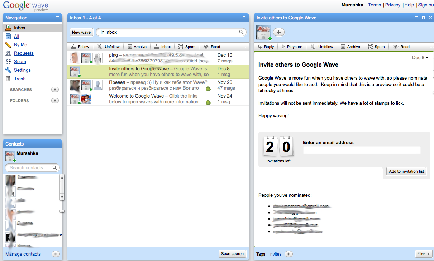
Task: Add a new saved search with the SEARCHES plus button
Action: [x=55, y=90]
